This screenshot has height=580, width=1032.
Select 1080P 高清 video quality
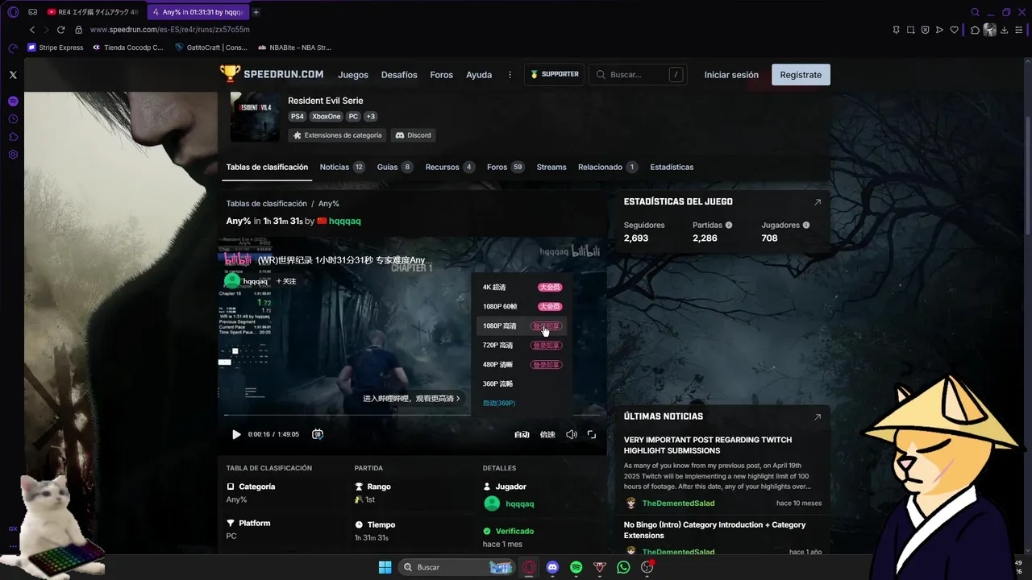coord(522,326)
